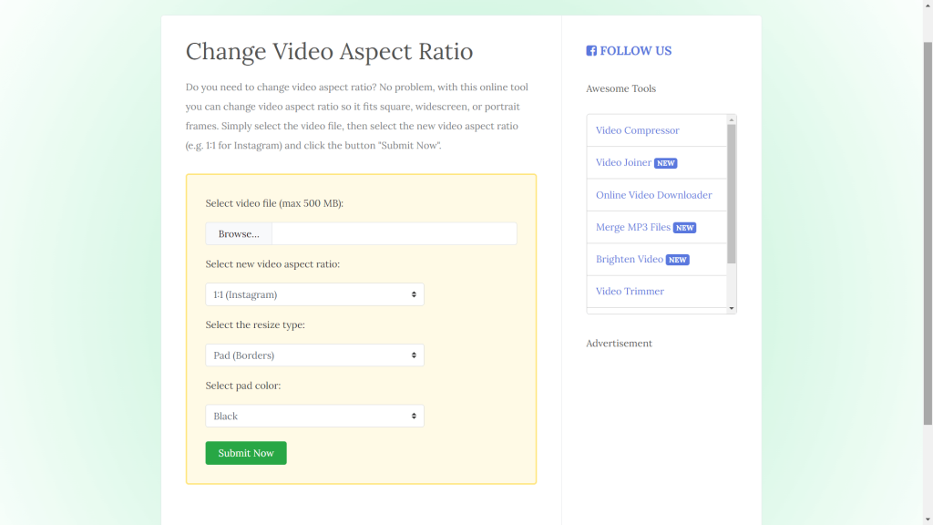Open the Video Compressor tool link
The width and height of the screenshot is (933, 525).
click(637, 130)
